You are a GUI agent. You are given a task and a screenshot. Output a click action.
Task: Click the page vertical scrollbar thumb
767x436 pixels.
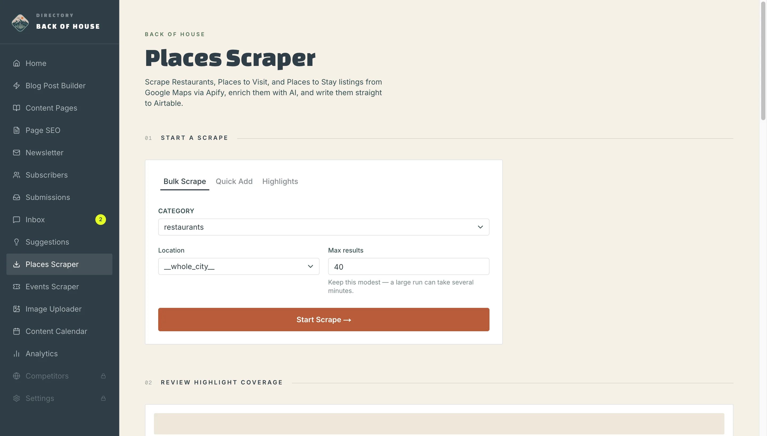[763, 61]
